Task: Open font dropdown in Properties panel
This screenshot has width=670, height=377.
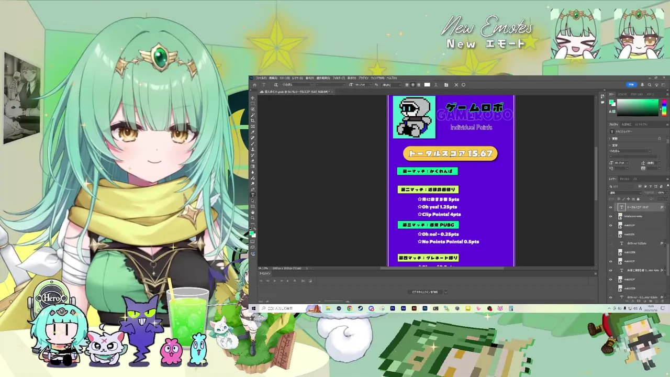Action: [x=650, y=151]
